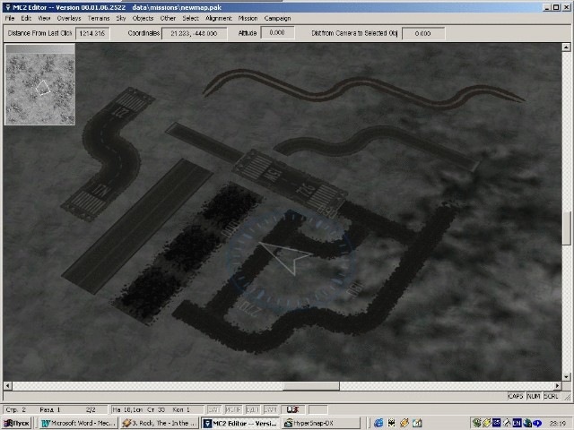Maximize the MC2 Editor window
This screenshot has width=574, height=430.
pos(556,7)
